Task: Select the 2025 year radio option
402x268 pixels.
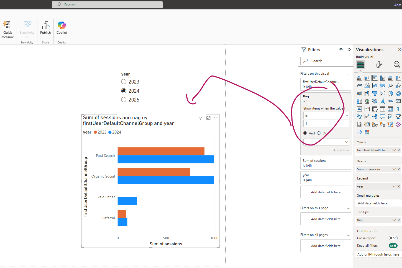Action: [x=124, y=100]
